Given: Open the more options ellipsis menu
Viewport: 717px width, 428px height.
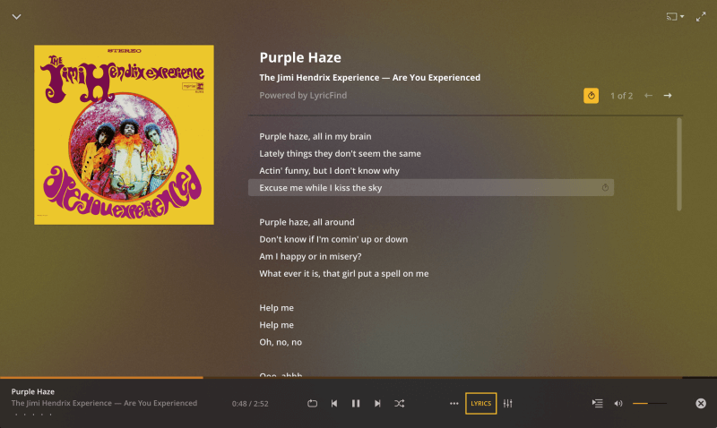Looking at the screenshot, I should click(454, 403).
